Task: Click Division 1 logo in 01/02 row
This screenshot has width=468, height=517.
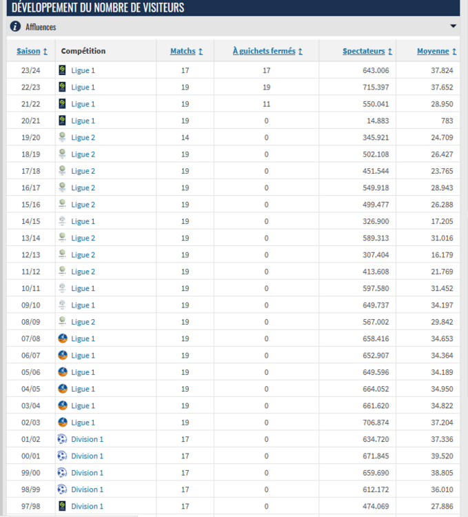Action: (62, 439)
